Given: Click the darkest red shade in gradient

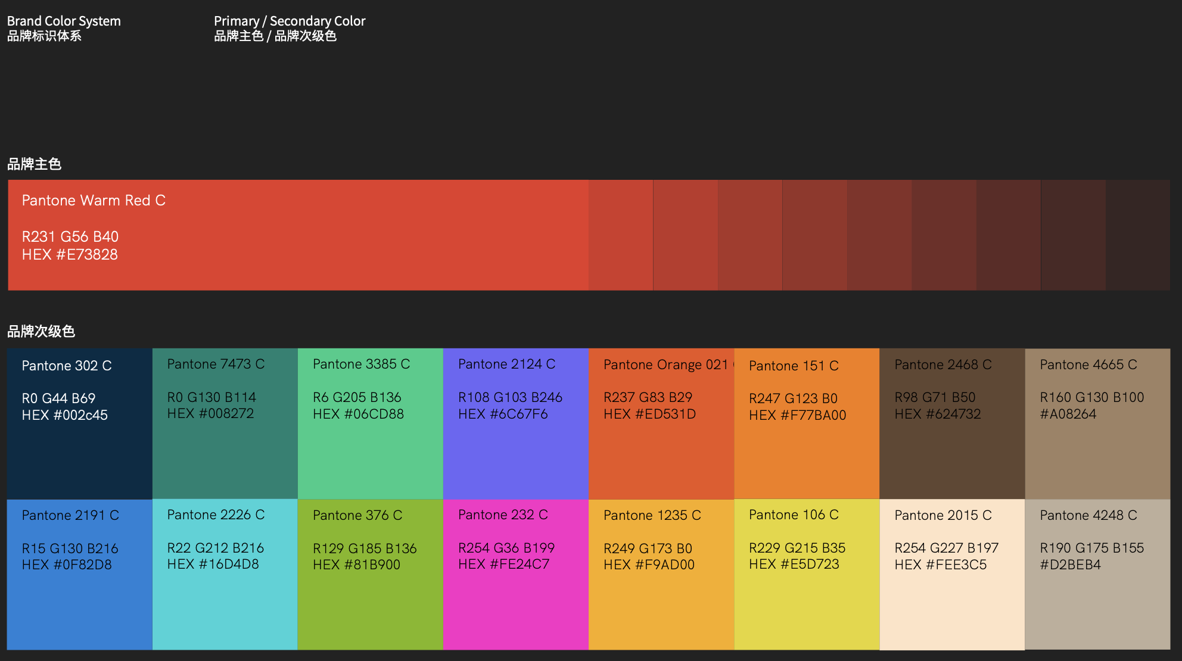Looking at the screenshot, I should click(x=1137, y=235).
